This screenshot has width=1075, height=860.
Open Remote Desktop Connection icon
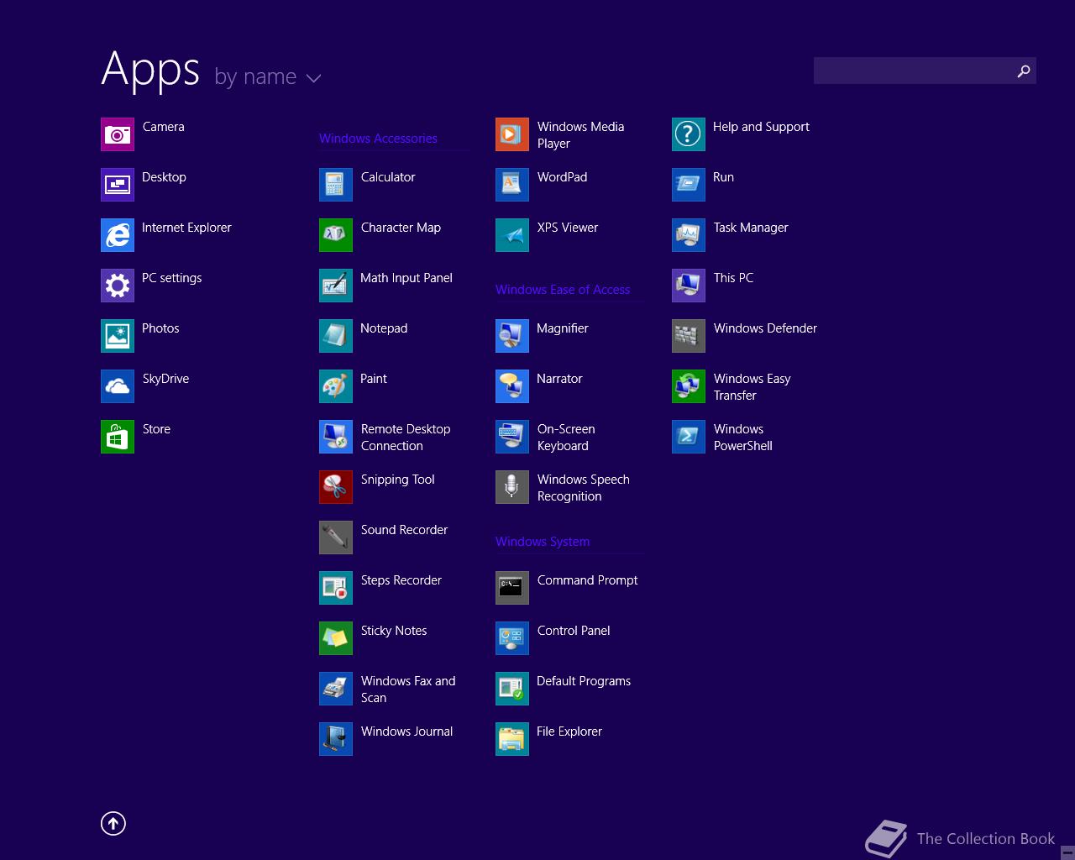(x=336, y=437)
